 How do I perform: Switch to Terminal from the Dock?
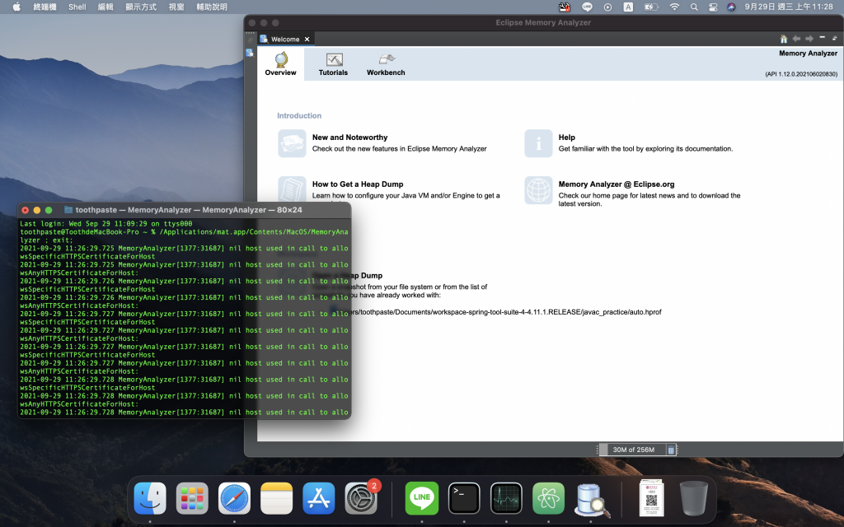coord(464,498)
